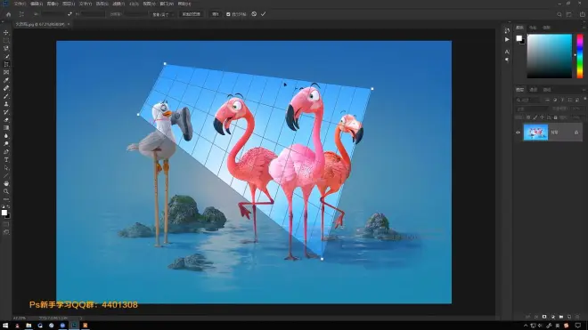Commit the crop with the checkmark
The height and width of the screenshot is (330, 588).
[263, 14]
